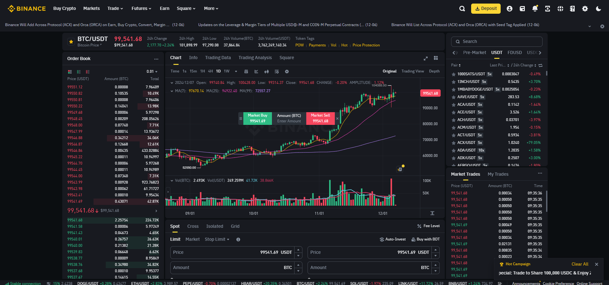The image size is (609, 285).
Task: Switch to Trading Analysis tab
Action: coord(255,58)
